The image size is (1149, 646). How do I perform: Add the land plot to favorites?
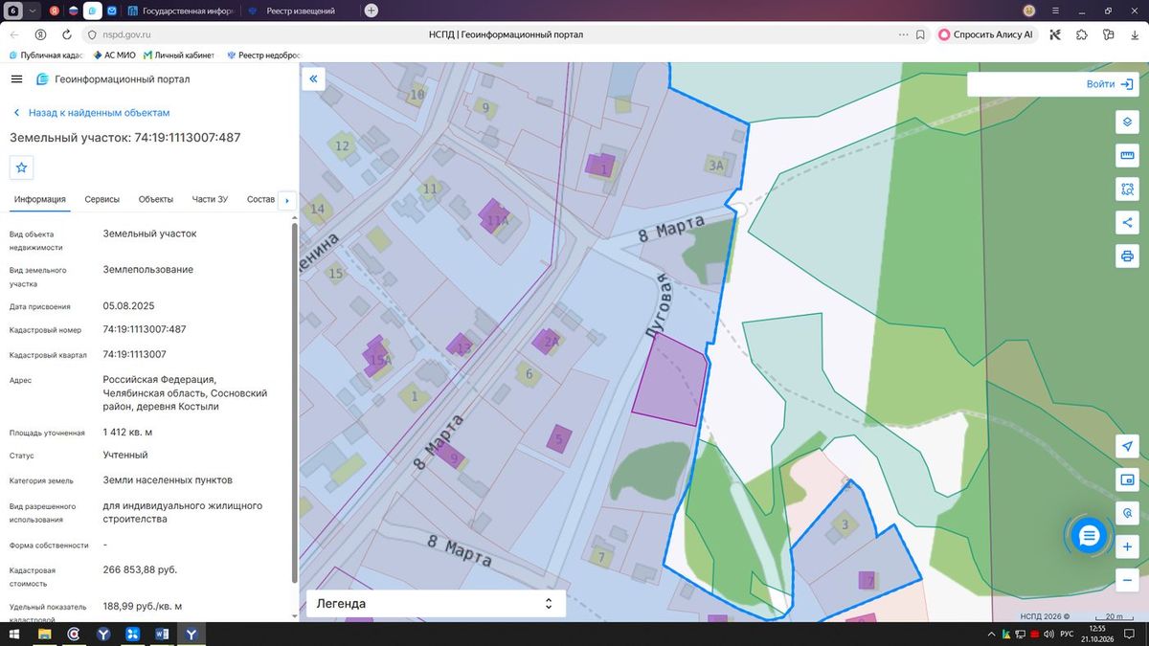22,167
